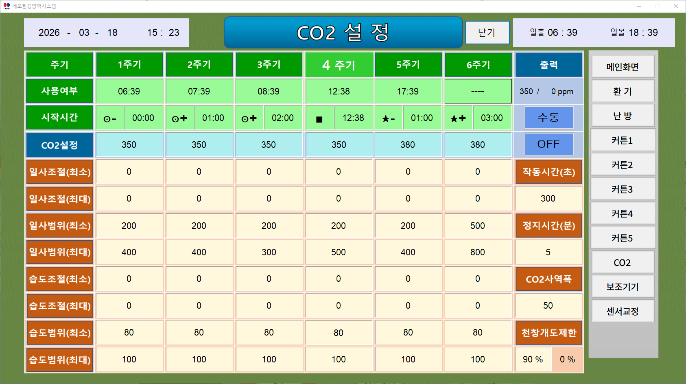The width and height of the screenshot is (686, 384).
Task: Edit 5주기 습도조절(최대) value 0
Action: (408, 306)
